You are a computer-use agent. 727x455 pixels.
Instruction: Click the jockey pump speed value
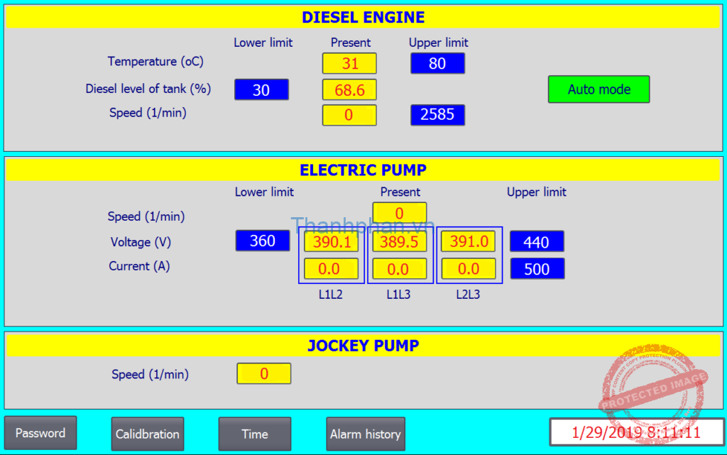tap(263, 373)
